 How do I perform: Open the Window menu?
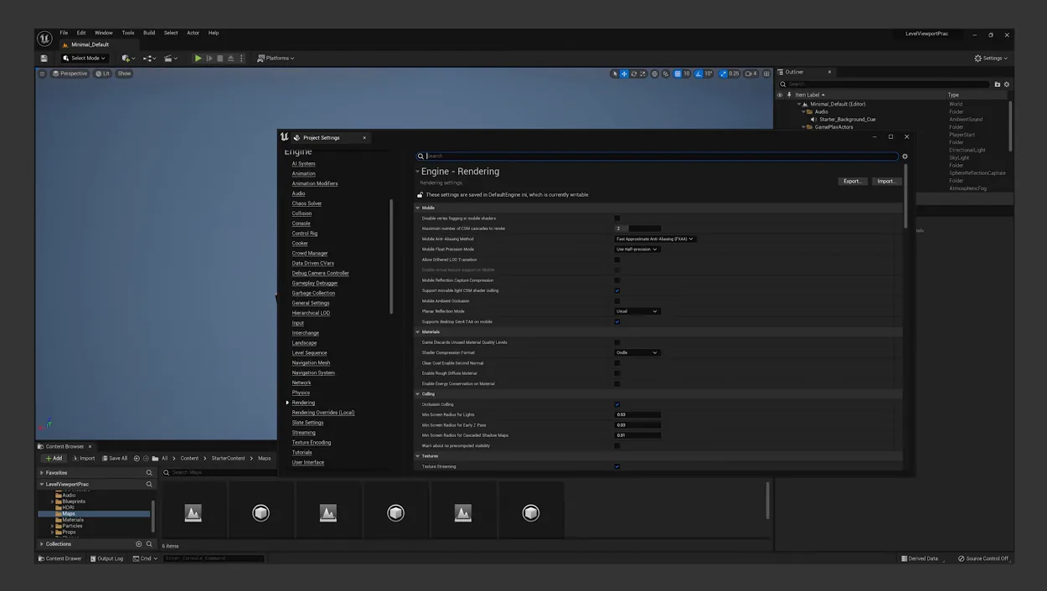tap(104, 33)
